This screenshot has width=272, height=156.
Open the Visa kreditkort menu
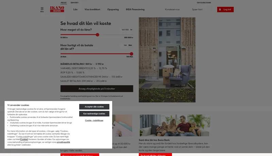tap(92, 10)
